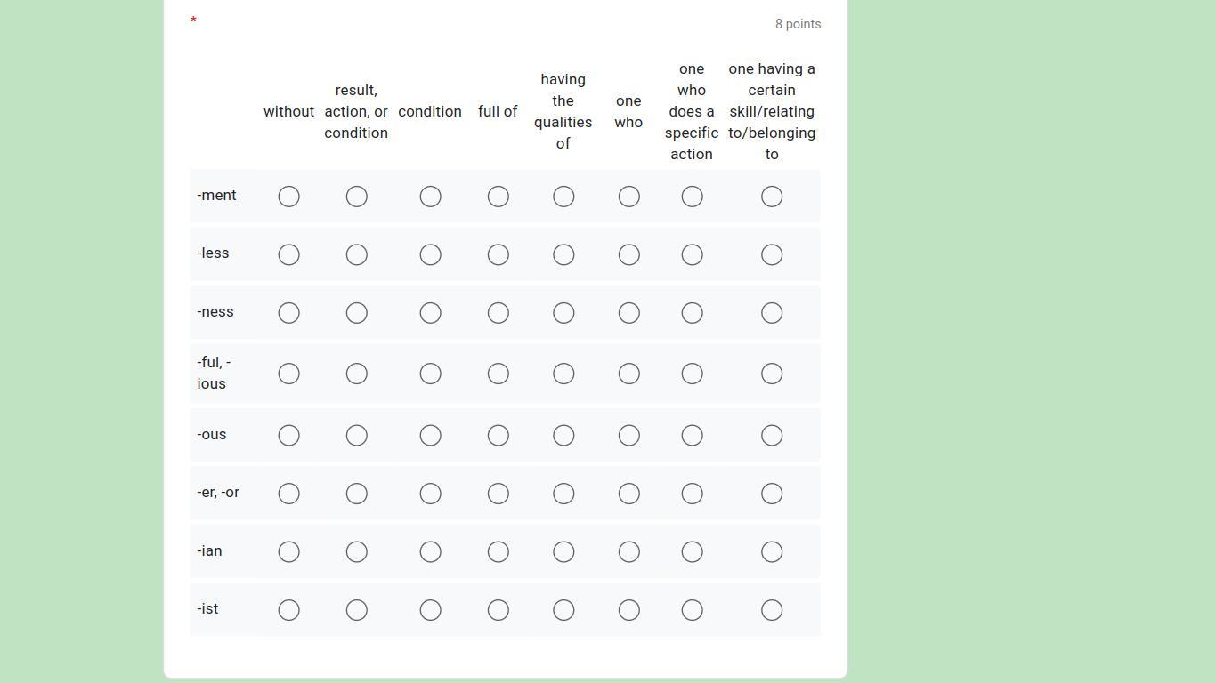1216x683 pixels.
Task: Mark 'full of' for -ful, -ious
Action: 498,374
